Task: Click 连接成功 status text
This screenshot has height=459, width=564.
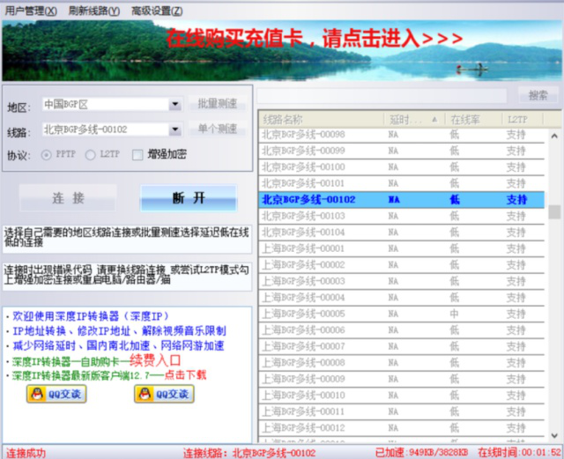Action: pos(26,453)
